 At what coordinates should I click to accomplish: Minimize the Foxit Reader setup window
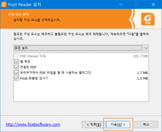click(x=121, y=4)
